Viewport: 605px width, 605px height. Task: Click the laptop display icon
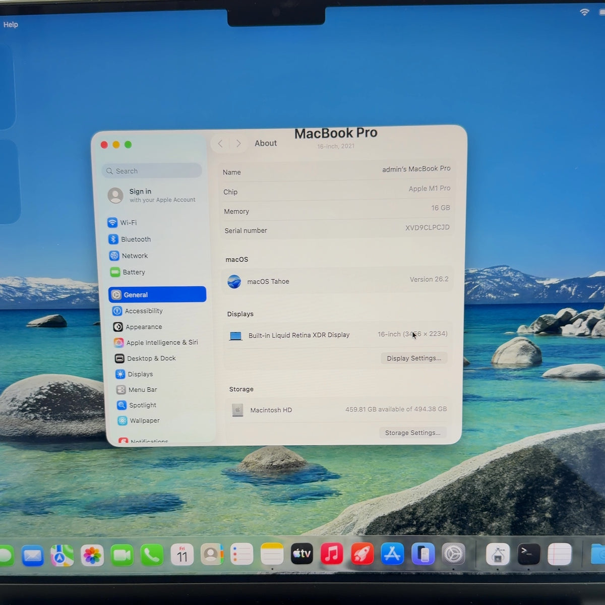[x=235, y=336]
